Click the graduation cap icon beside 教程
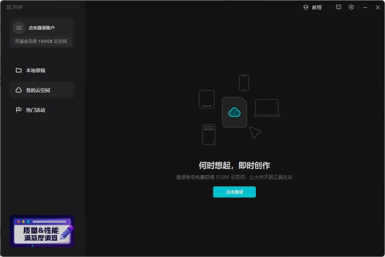The image size is (385, 257). tap(305, 7)
